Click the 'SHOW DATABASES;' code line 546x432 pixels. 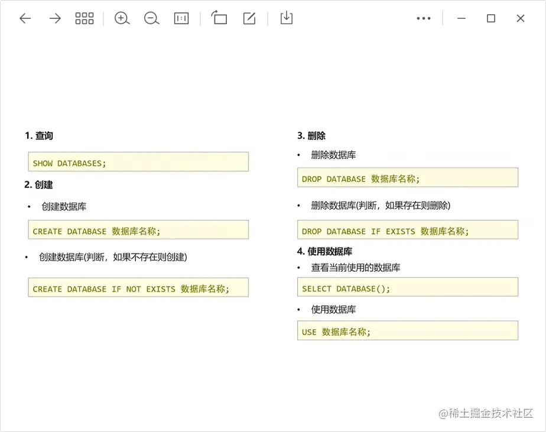138,162
